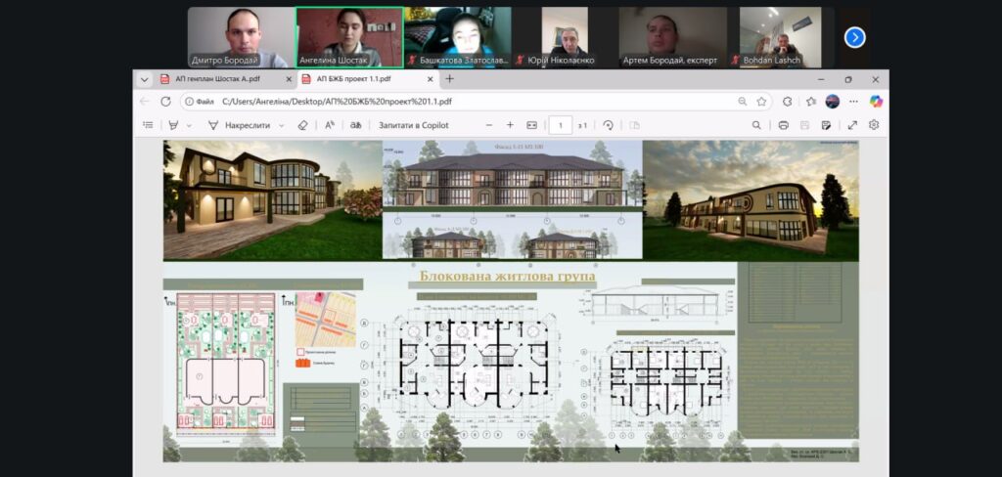
Task: Toggle the Накреслити draw tool
Action: pyautogui.click(x=240, y=125)
